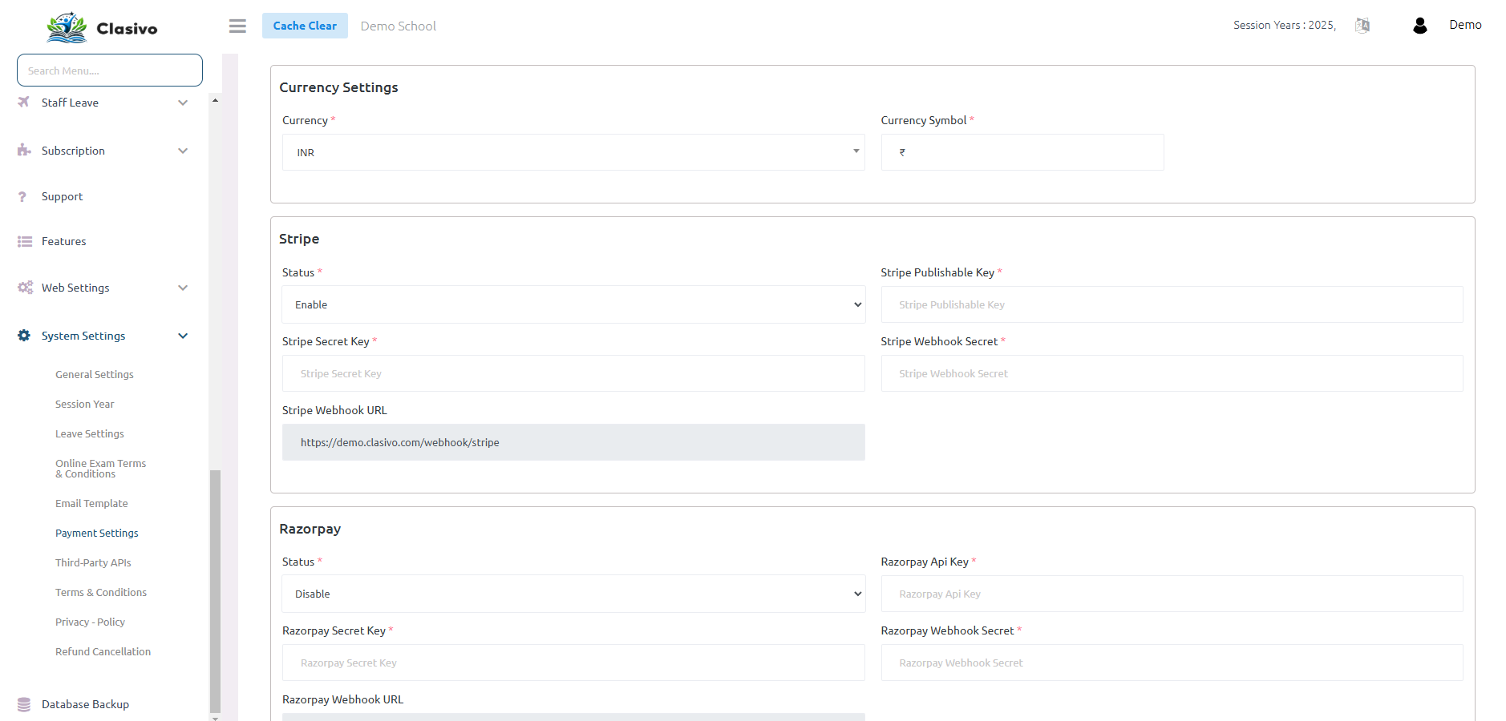Click the Staff Leave menu label
The image size is (1506, 721).
[x=70, y=103]
